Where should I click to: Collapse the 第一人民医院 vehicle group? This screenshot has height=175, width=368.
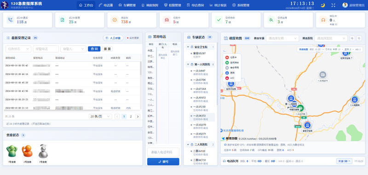coord(188,64)
